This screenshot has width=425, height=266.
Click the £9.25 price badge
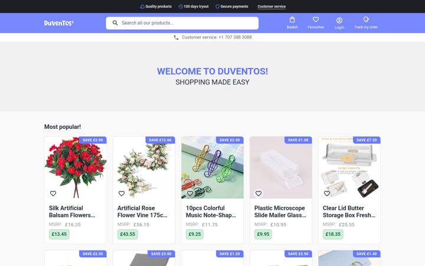coord(195,234)
